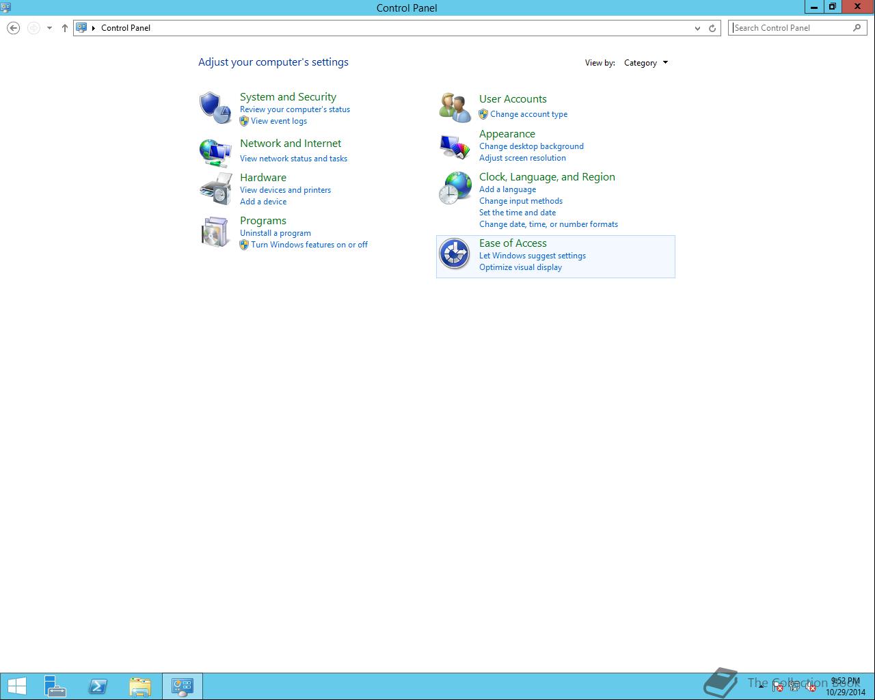Open the Programs category heading
This screenshot has height=700, width=875.
[x=263, y=221]
